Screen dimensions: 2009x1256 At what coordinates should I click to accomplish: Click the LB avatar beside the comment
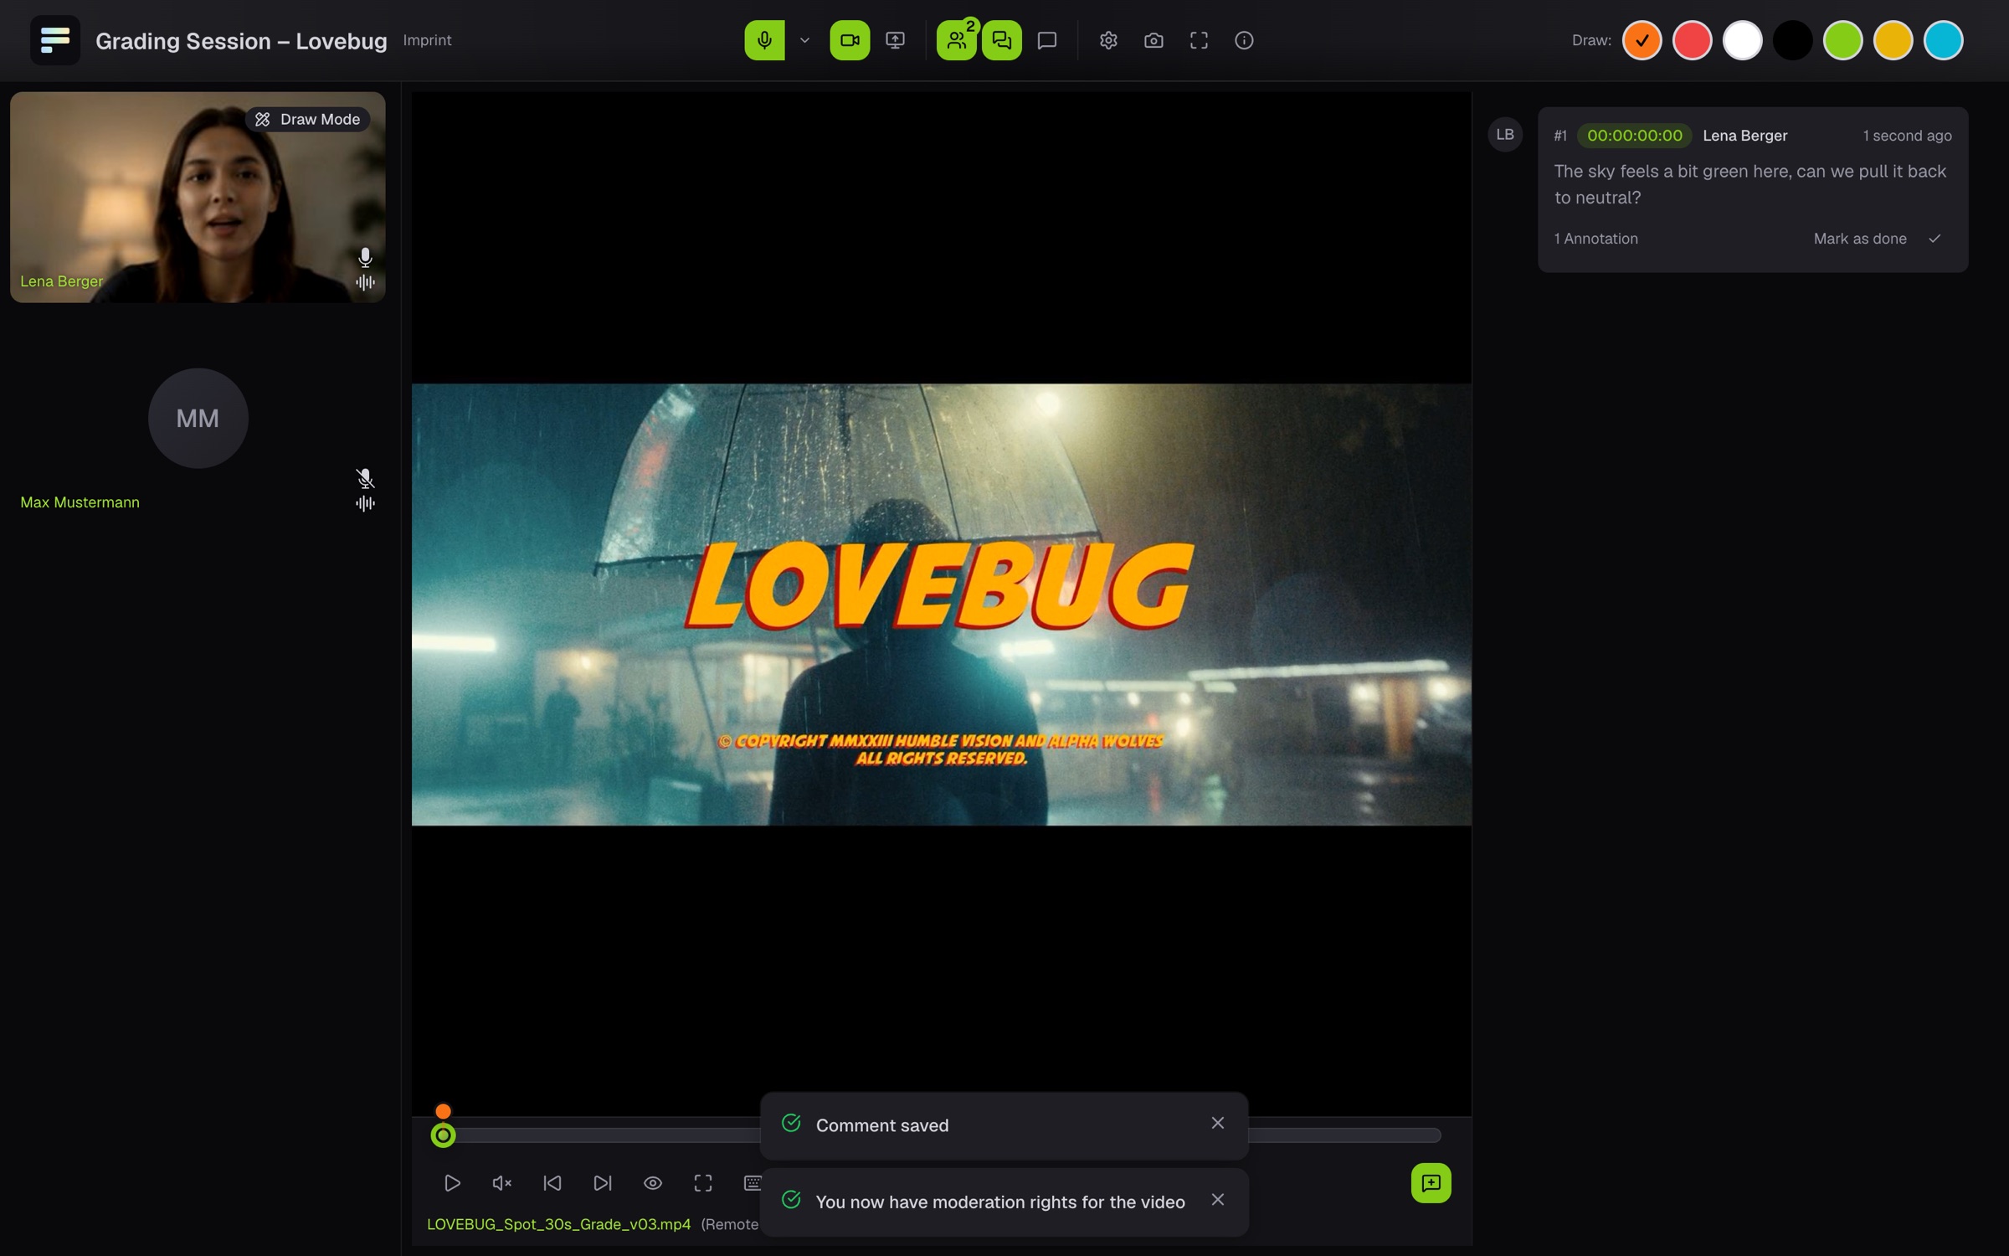[x=1505, y=135]
